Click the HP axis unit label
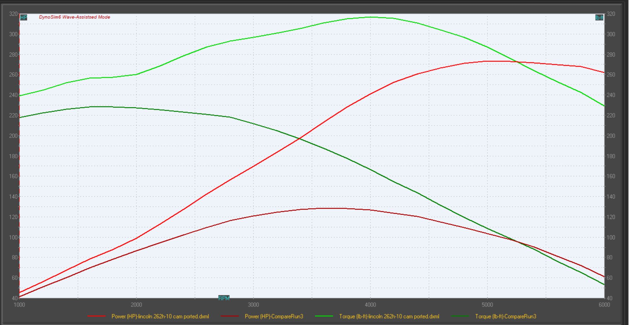 click(24, 18)
